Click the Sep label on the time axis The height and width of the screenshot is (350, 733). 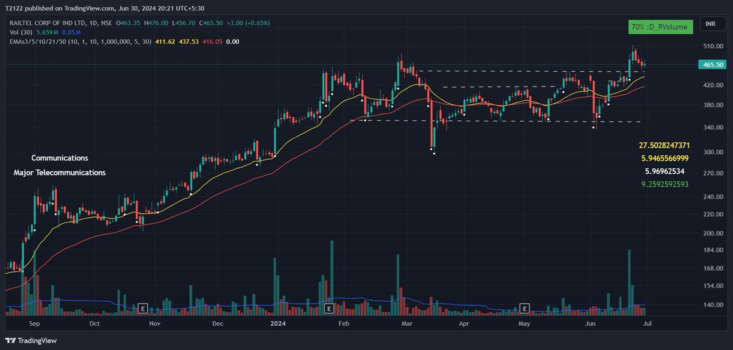[x=34, y=324]
